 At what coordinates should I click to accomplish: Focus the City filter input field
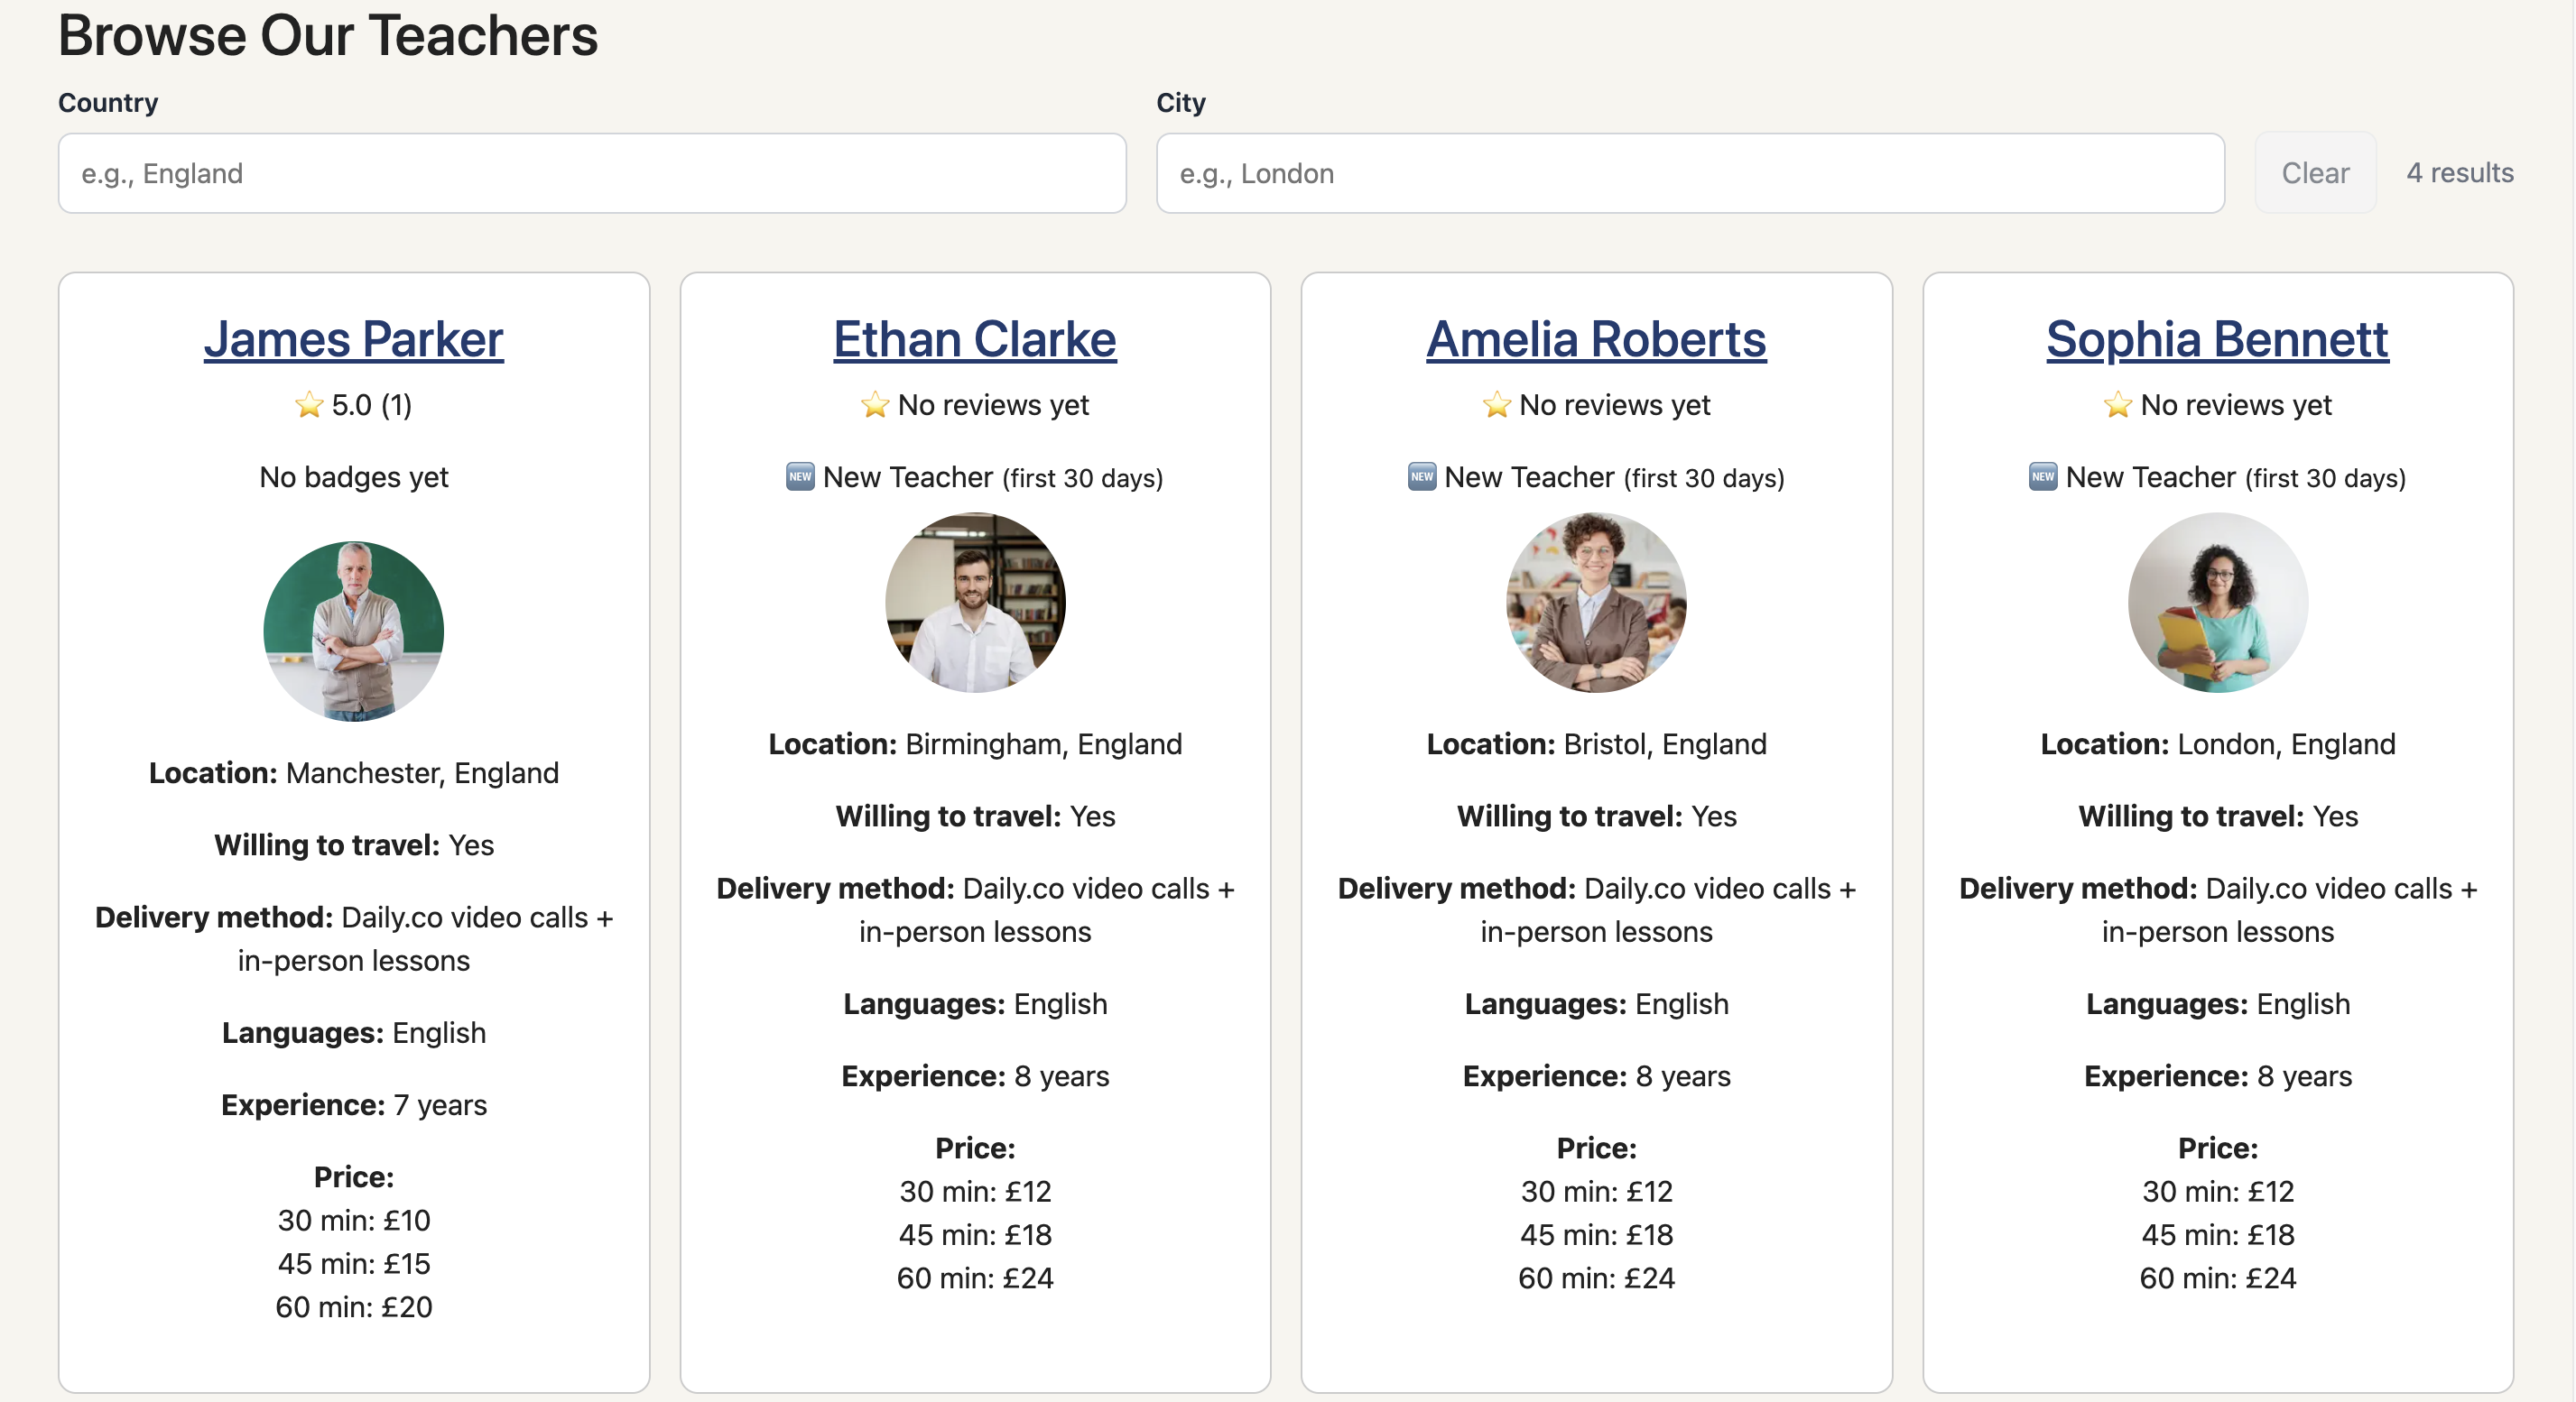(1690, 173)
